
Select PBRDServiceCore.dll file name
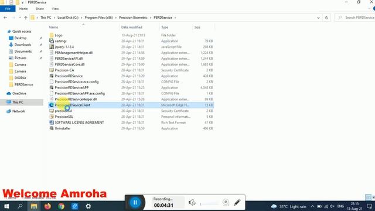pyautogui.click(x=70, y=64)
